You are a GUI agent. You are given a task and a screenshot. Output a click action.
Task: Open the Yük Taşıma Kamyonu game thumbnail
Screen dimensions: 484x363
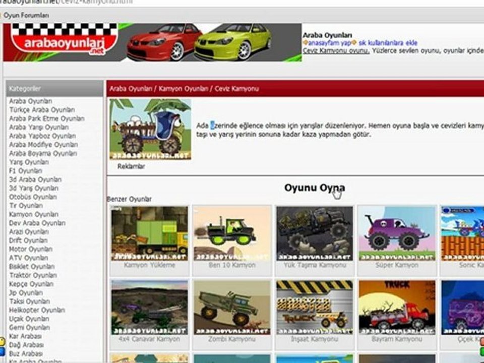(x=315, y=233)
